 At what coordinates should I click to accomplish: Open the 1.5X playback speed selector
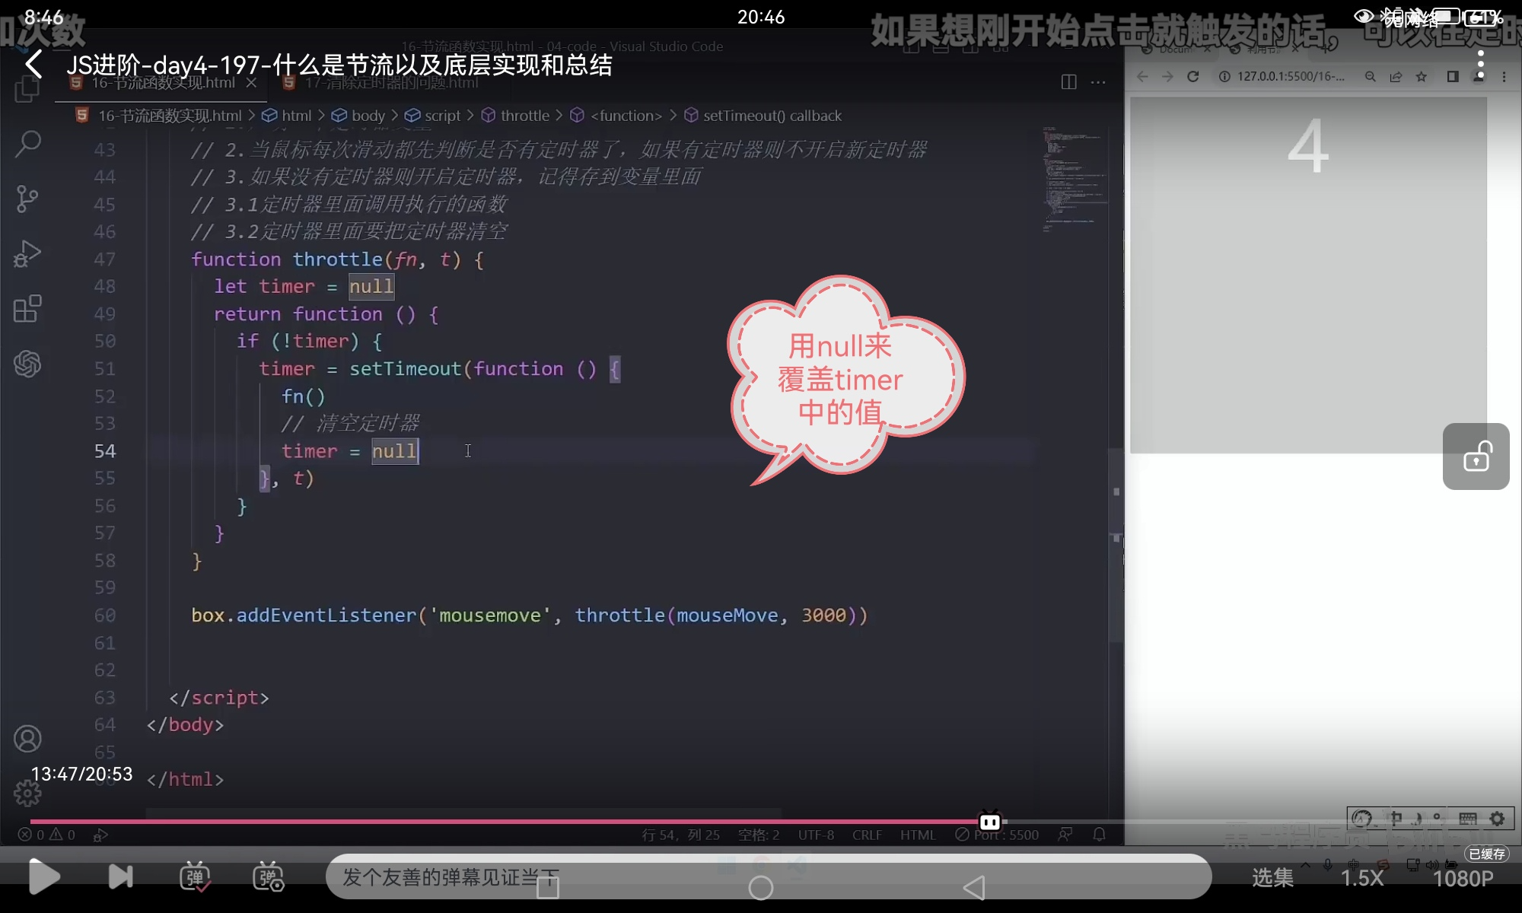[1361, 878]
